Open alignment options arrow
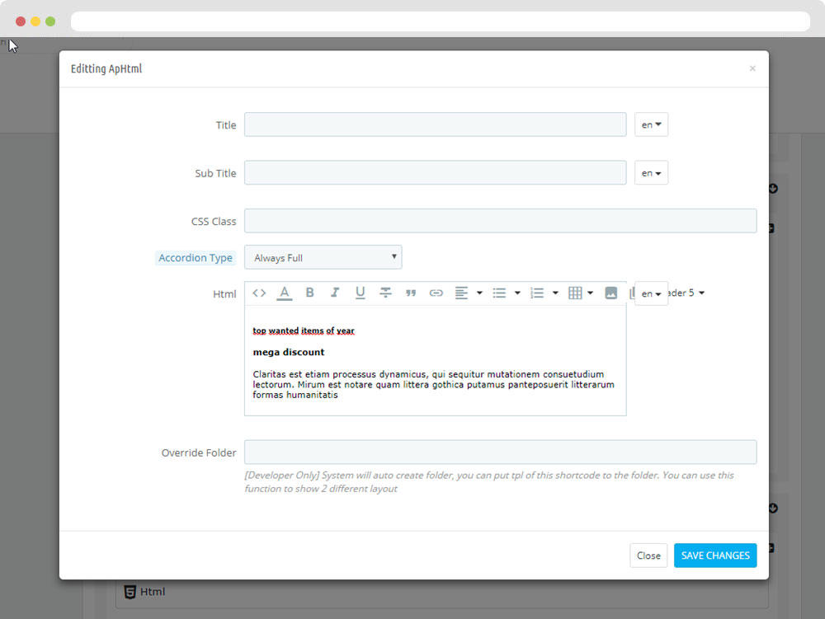 click(479, 293)
